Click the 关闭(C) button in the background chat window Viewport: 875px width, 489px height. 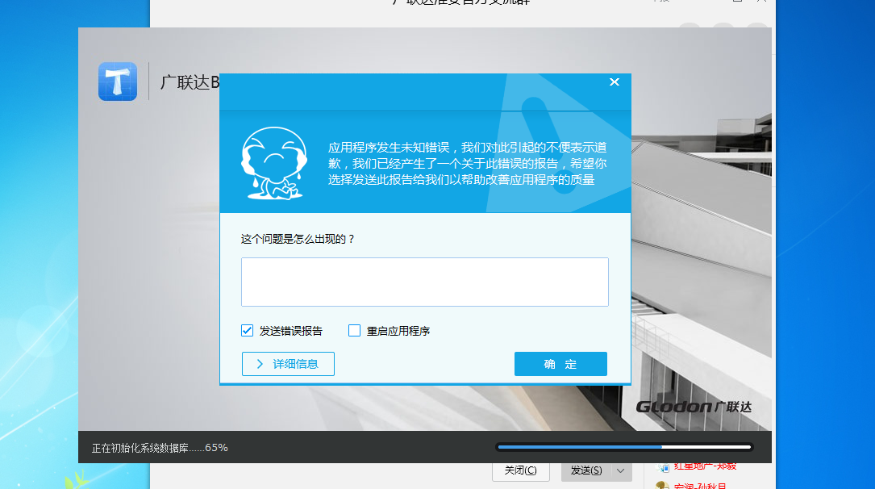(521, 470)
